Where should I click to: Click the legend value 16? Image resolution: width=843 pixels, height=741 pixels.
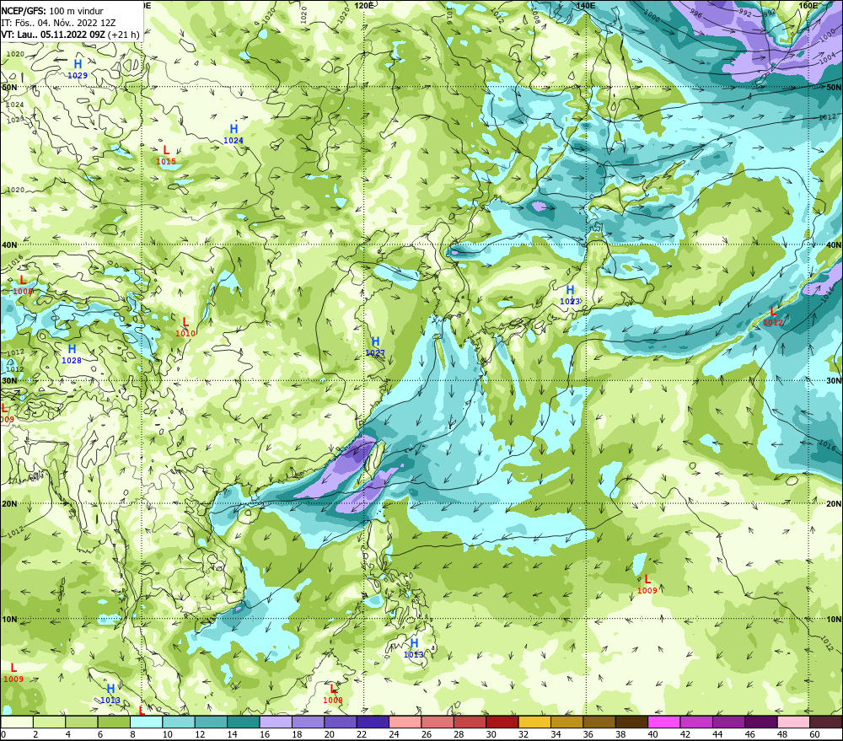(x=265, y=734)
